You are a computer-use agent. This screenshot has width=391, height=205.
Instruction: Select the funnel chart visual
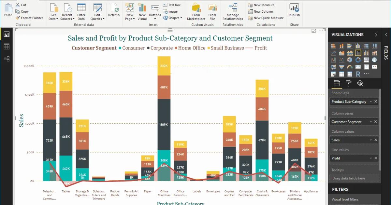click(341, 67)
